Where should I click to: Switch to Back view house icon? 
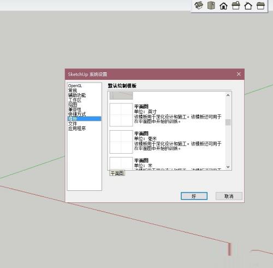(248, 5)
